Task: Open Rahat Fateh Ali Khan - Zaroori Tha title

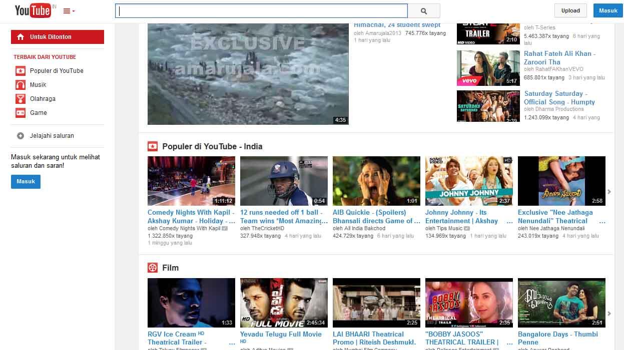Action: [559, 58]
